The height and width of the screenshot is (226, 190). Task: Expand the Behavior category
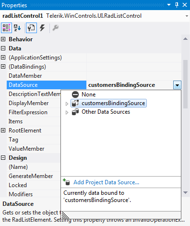click(x=3, y=39)
